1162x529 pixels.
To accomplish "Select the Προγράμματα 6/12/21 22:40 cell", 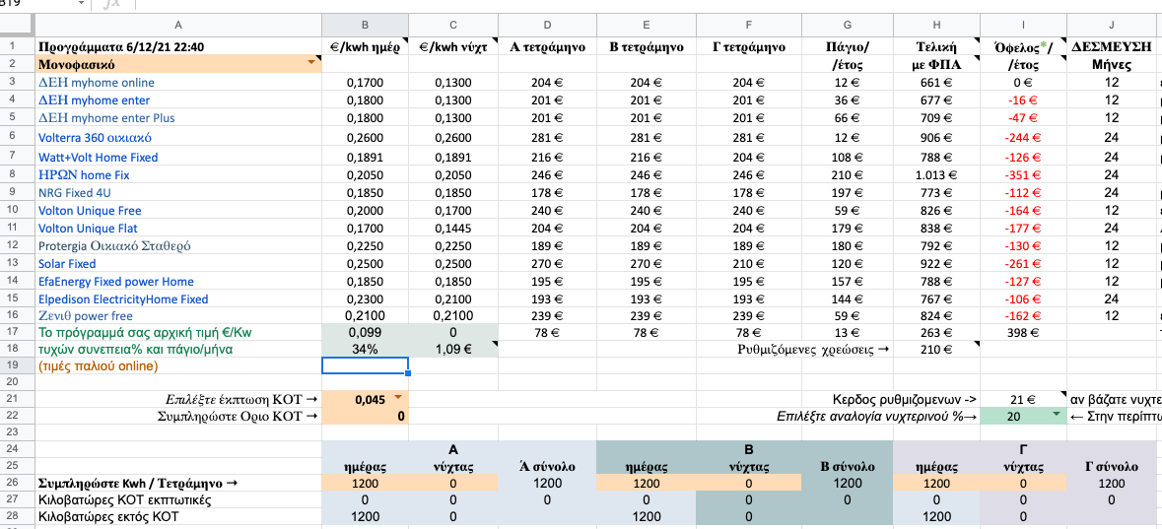I will click(177, 46).
